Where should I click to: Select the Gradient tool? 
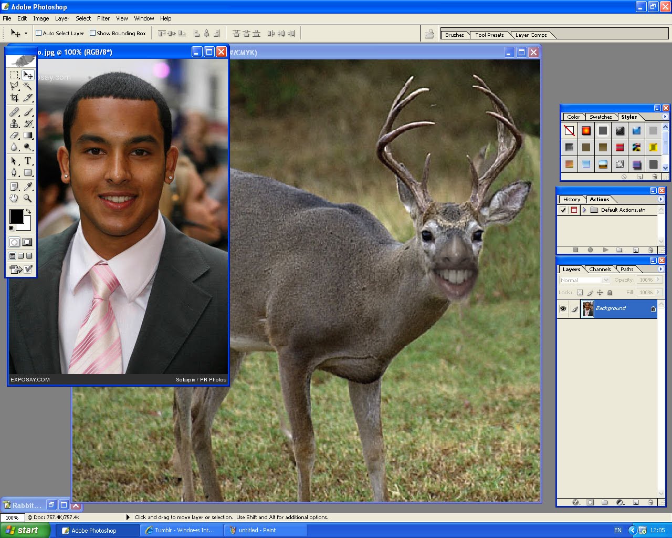click(x=28, y=136)
